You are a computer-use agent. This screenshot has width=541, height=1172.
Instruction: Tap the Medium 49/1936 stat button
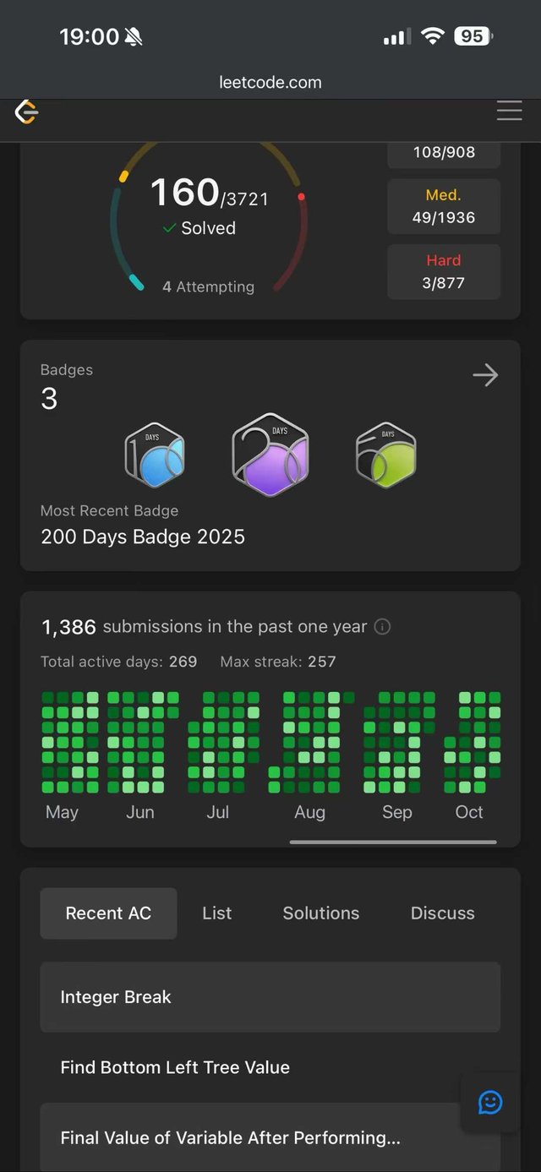click(444, 206)
